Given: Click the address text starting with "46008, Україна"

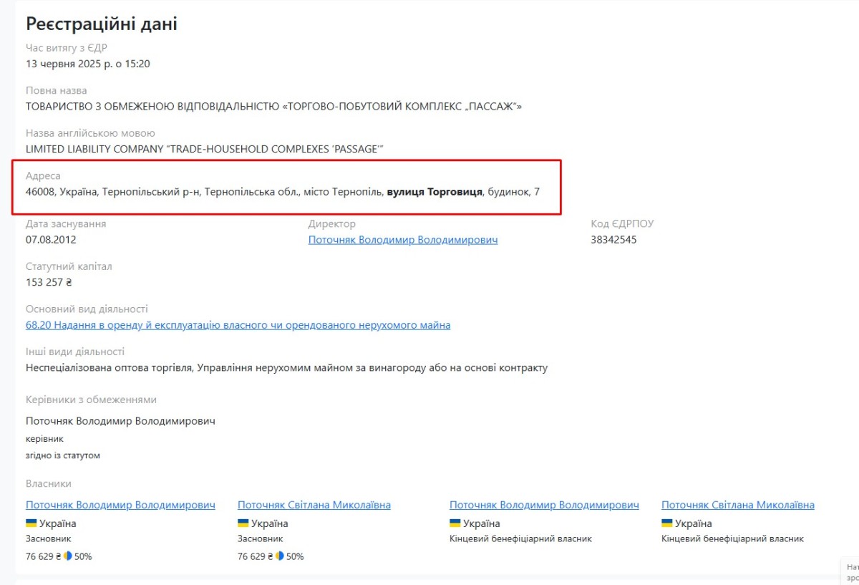Looking at the screenshot, I should [283, 192].
